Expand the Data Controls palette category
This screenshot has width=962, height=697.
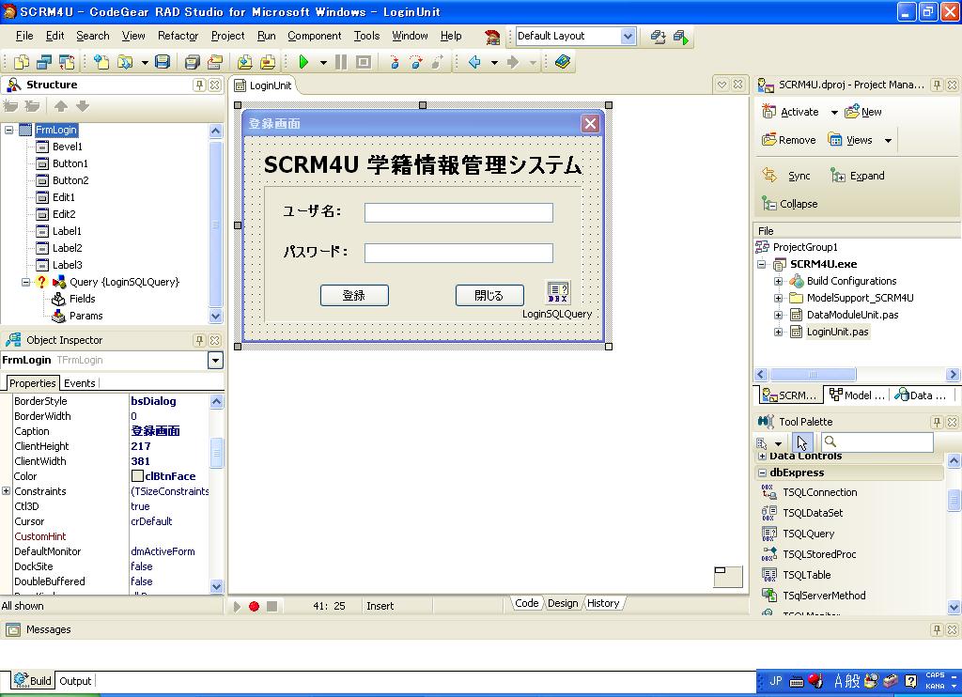coord(762,456)
